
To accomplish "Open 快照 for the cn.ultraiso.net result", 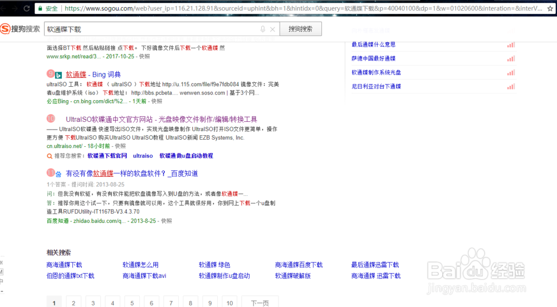I will coord(120,146).
